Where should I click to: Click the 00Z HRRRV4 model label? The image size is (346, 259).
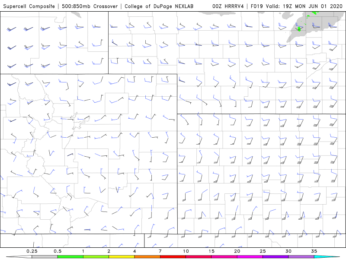[x=228, y=6]
